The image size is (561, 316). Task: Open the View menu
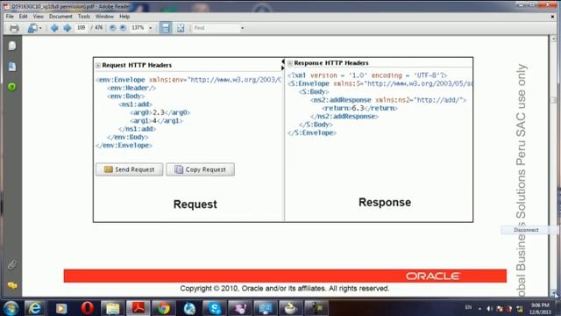pos(38,17)
